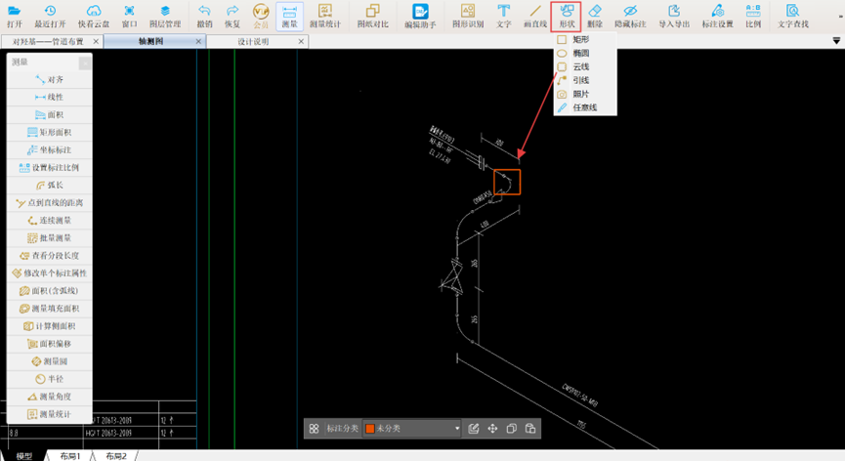
Task: Close the 设计说明 tab
Action: [x=301, y=41]
